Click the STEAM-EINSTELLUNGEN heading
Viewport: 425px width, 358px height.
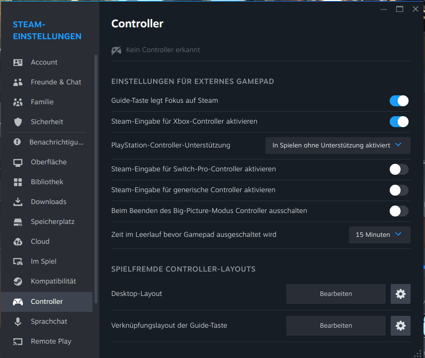(x=47, y=30)
